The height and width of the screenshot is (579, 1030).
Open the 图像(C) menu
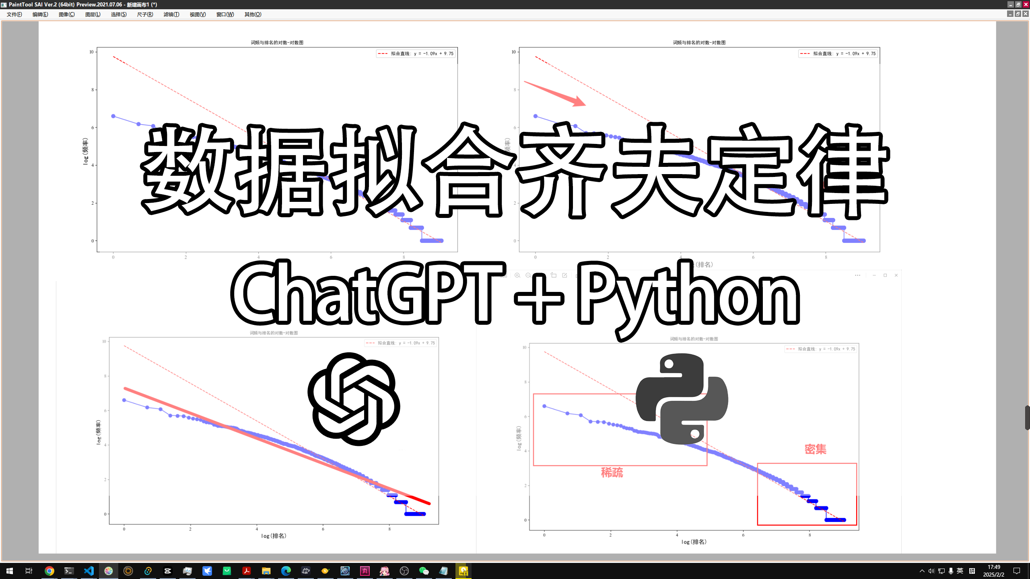click(67, 14)
